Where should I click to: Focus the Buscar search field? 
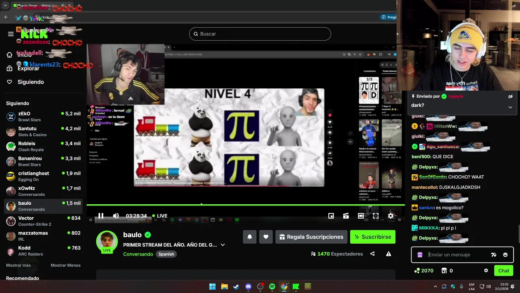click(x=260, y=34)
